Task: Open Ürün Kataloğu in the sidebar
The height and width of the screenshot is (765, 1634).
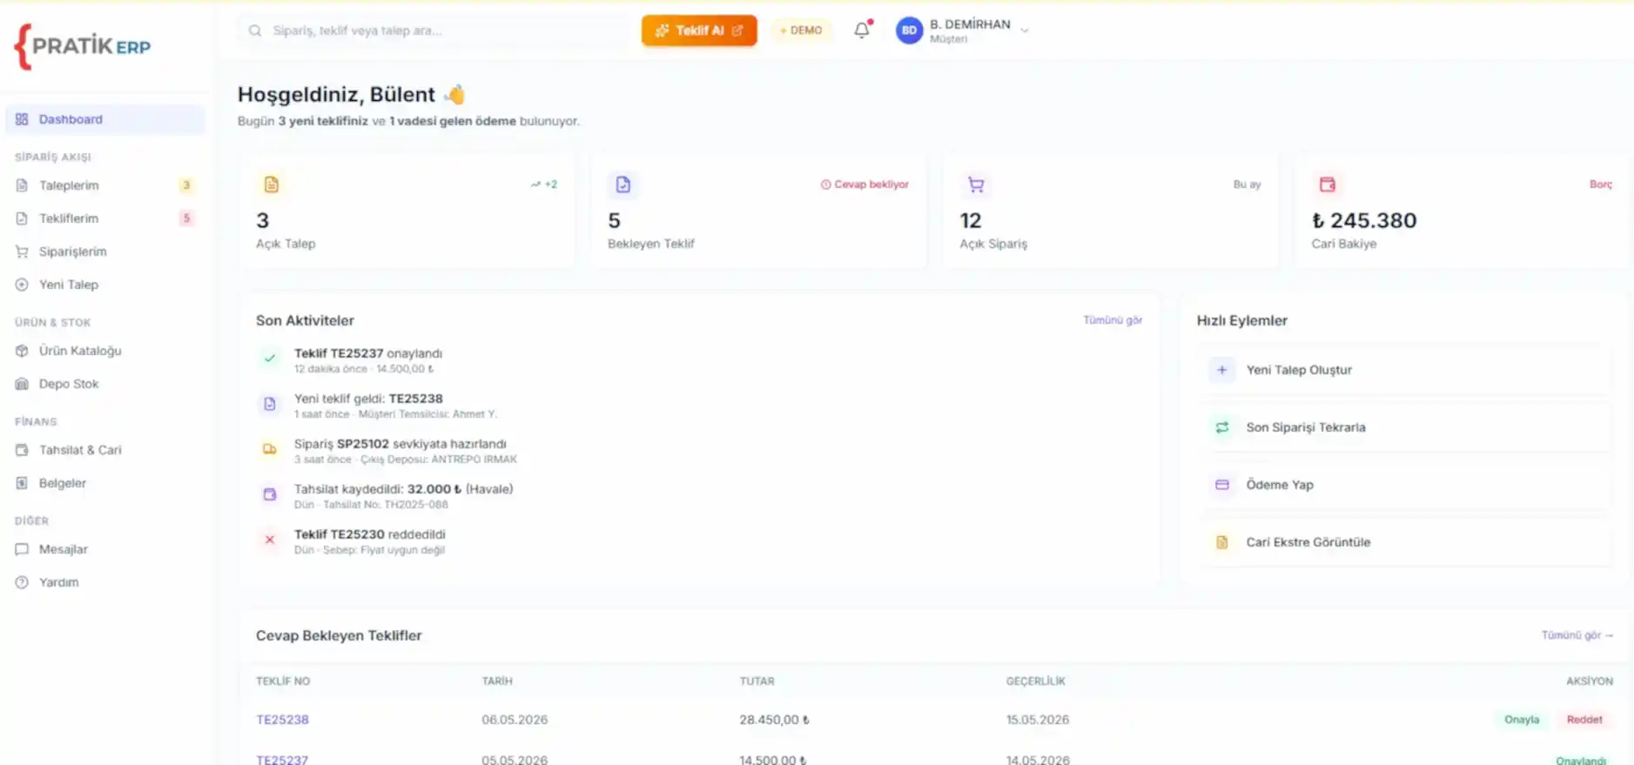Action: click(x=105, y=351)
